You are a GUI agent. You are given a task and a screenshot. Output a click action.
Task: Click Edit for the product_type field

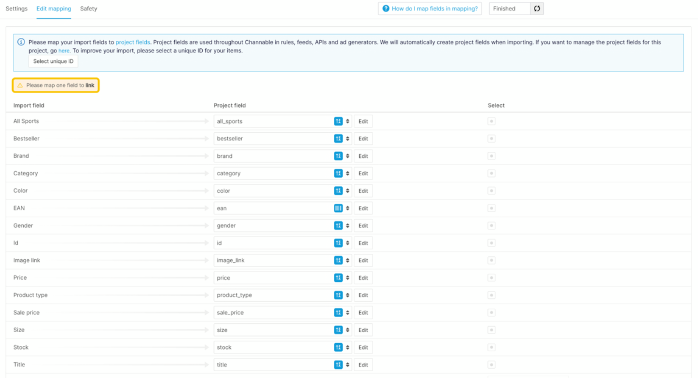click(x=363, y=295)
